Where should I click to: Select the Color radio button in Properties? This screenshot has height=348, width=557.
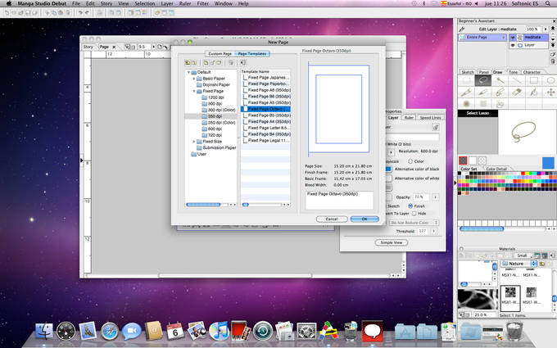pos(410,161)
